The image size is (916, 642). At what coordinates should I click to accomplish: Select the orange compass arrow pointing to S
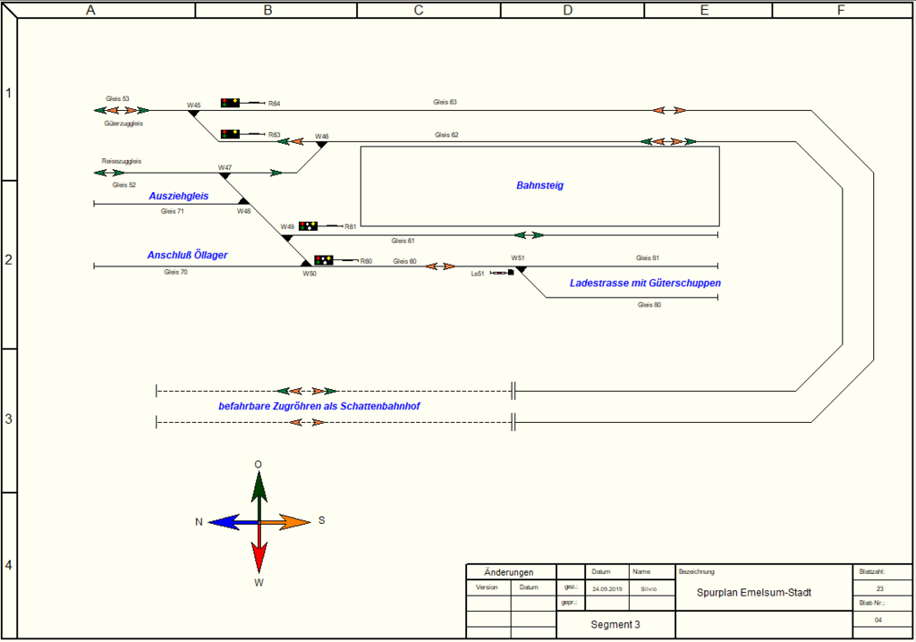(x=288, y=521)
